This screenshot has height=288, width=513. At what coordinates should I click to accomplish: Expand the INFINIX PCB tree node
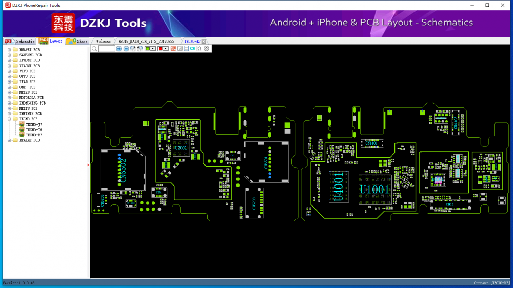pyautogui.click(x=9, y=114)
